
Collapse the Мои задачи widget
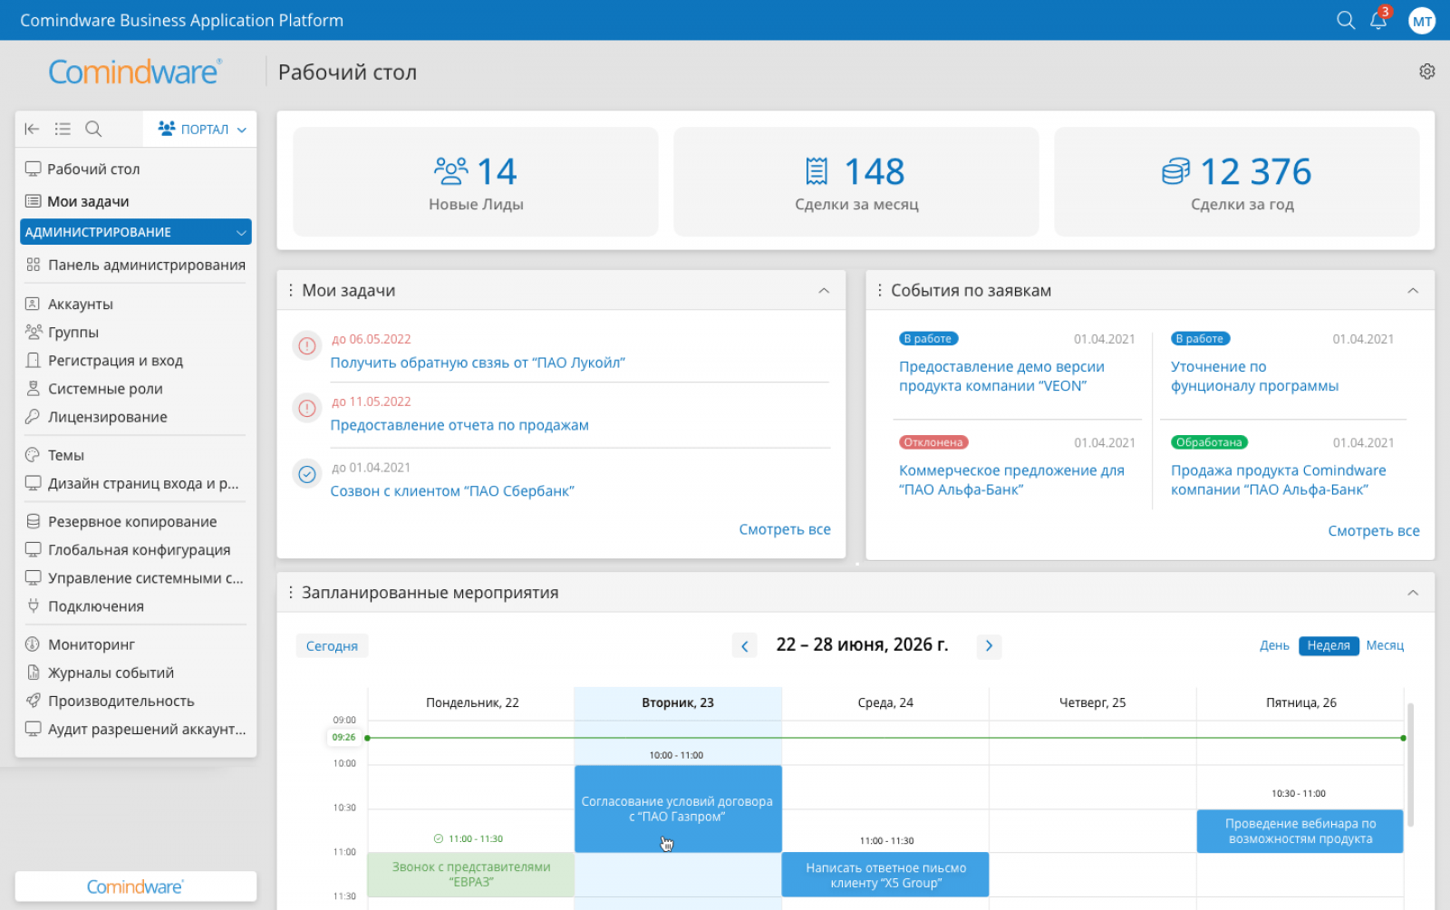click(824, 291)
